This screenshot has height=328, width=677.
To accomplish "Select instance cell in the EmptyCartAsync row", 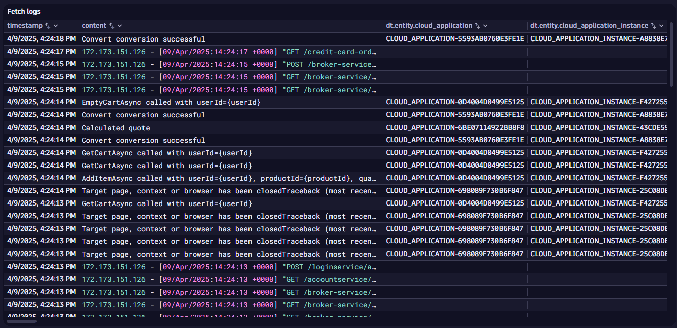I will coord(598,102).
